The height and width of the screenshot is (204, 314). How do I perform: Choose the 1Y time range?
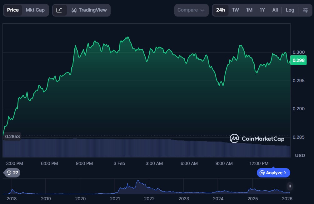[x=262, y=10]
